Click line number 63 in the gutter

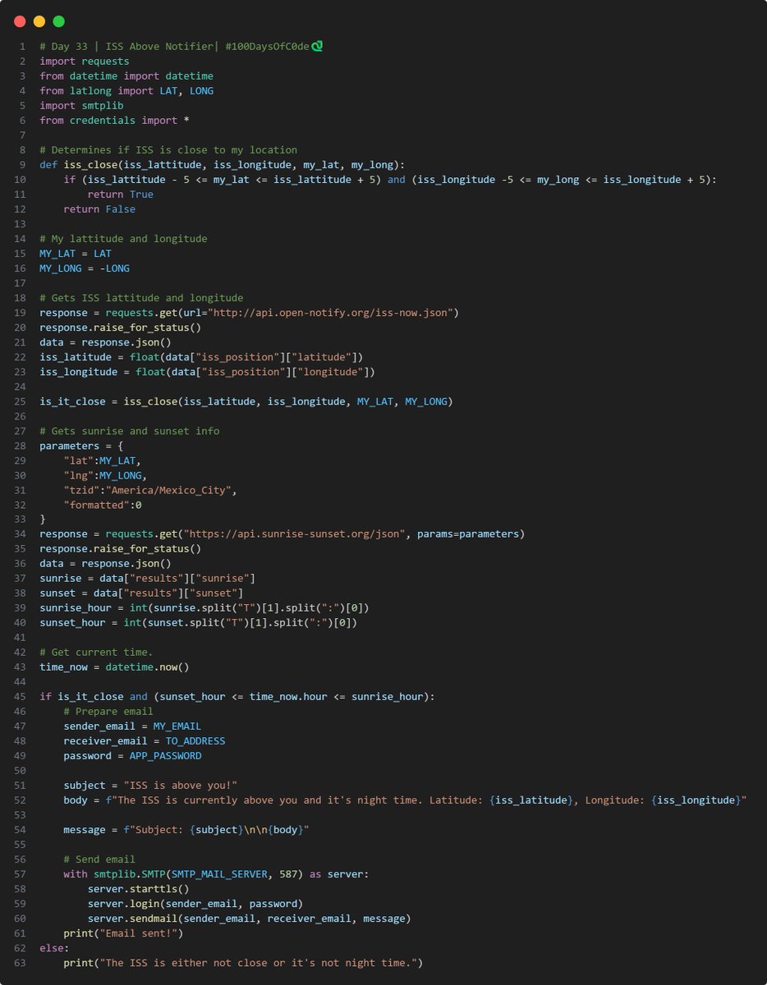[19, 963]
